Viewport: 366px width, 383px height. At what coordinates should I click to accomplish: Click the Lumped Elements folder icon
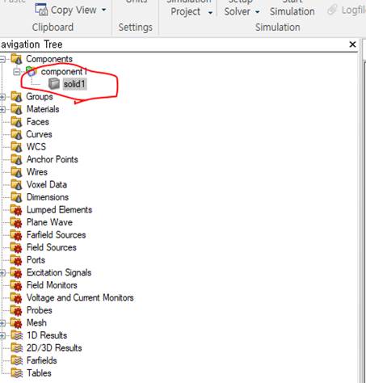(x=16, y=210)
